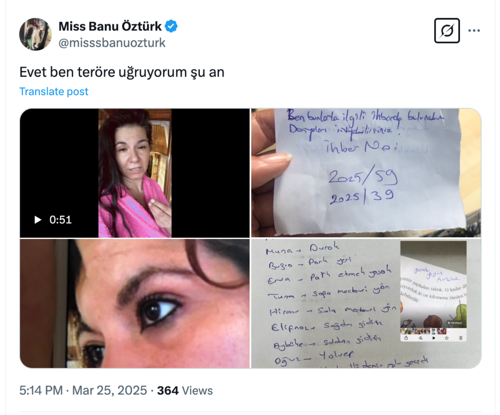Click the share icon in the embedded screenshot
This screenshot has width=500, height=415.
[406, 338]
